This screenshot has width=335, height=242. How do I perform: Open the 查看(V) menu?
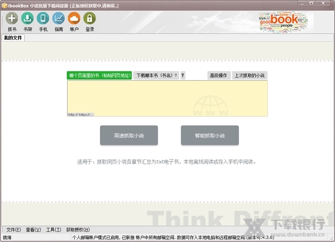[x=33, y=230]
